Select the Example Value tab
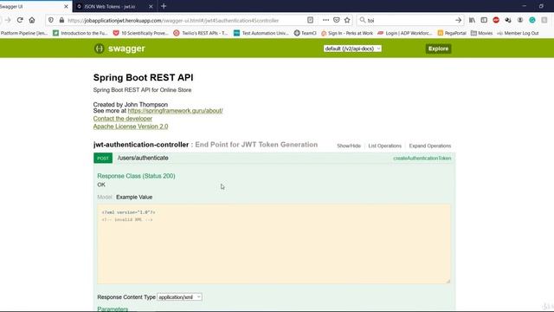The width and height of the screenshot is (554, 312). (134, 197)
